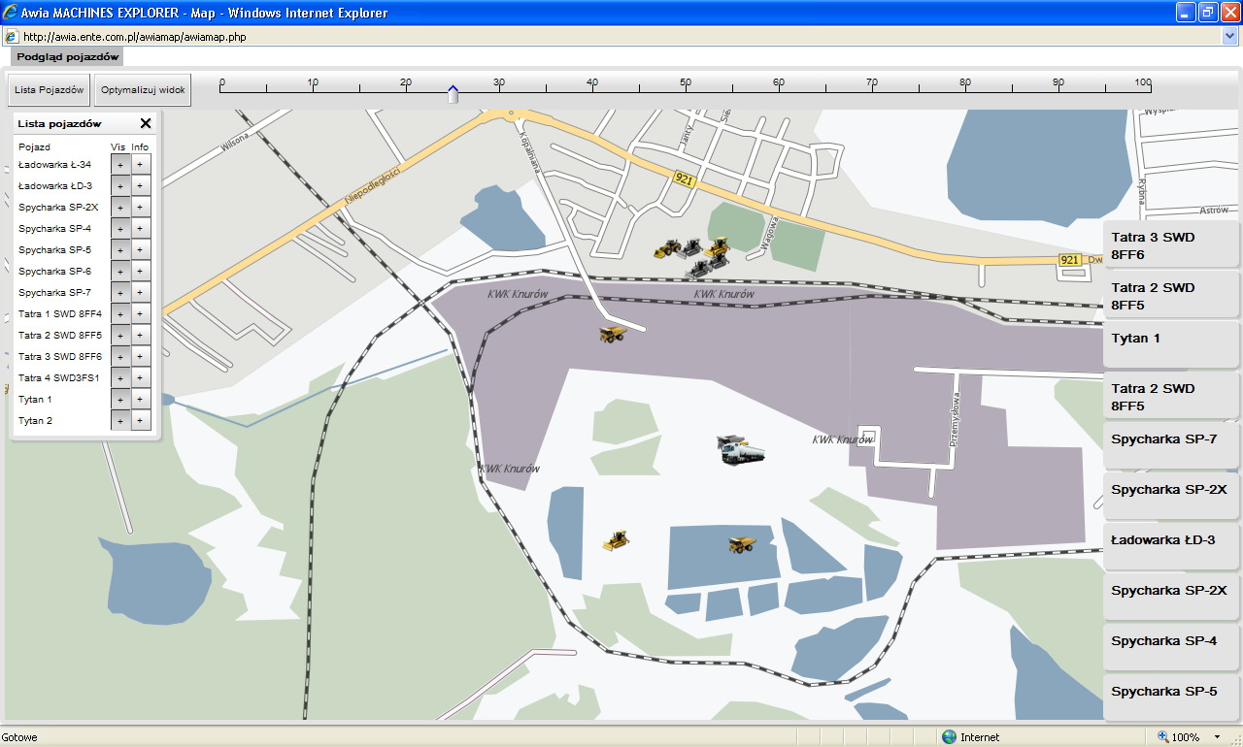Select the dump truck on the blue pond
Viewport: 1243px width, 747px height.
pos(742,544)
